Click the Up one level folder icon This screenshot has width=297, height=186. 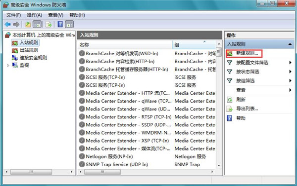pyautogui.click(x=28, y=24)
